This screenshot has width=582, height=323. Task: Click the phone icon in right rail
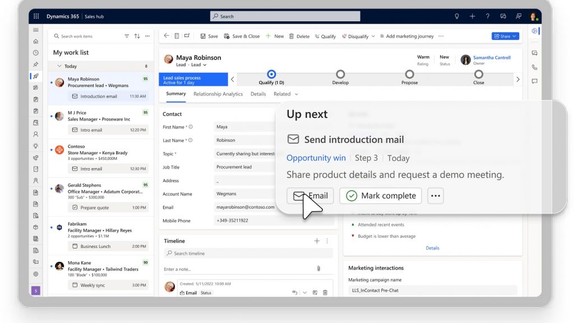(x=534, y=67)
